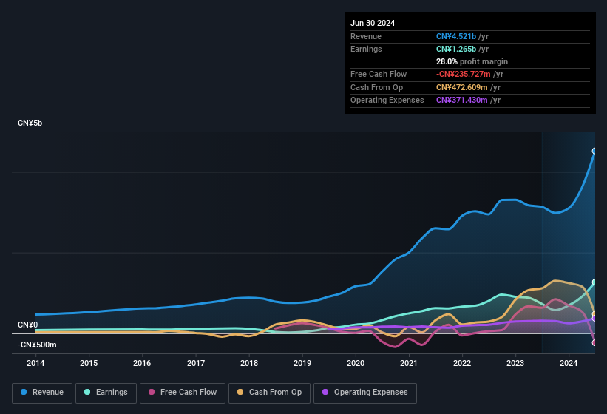Click the CN¥4.521b revenue value
Viewport: 607px width, 414px height.
(x=456, y=36)
